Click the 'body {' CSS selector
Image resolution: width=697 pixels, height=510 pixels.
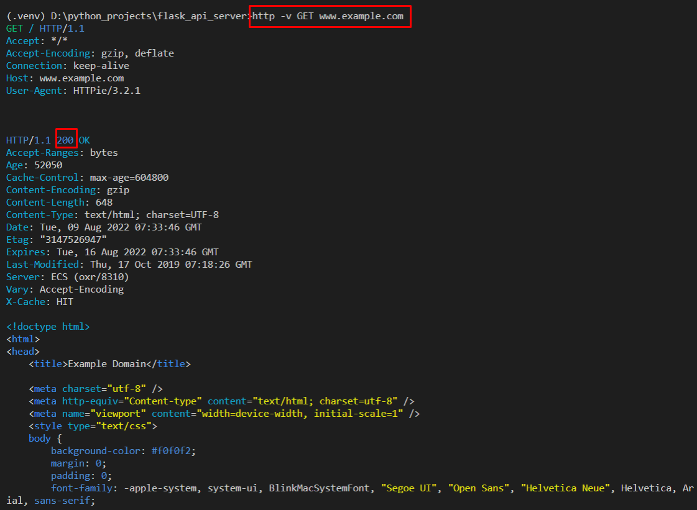point(45,439)
